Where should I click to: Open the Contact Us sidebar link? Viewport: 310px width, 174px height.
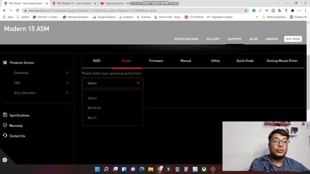tap(17, 136)
